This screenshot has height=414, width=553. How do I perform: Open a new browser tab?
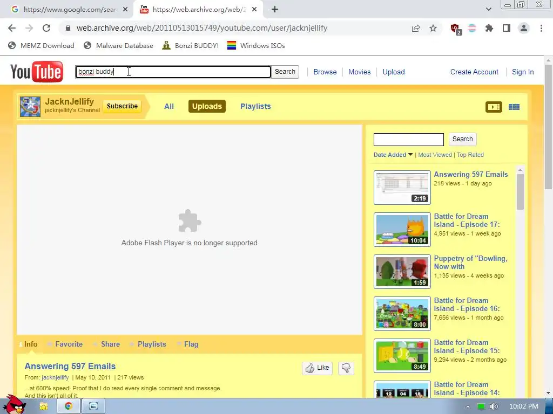coord(275,10)
